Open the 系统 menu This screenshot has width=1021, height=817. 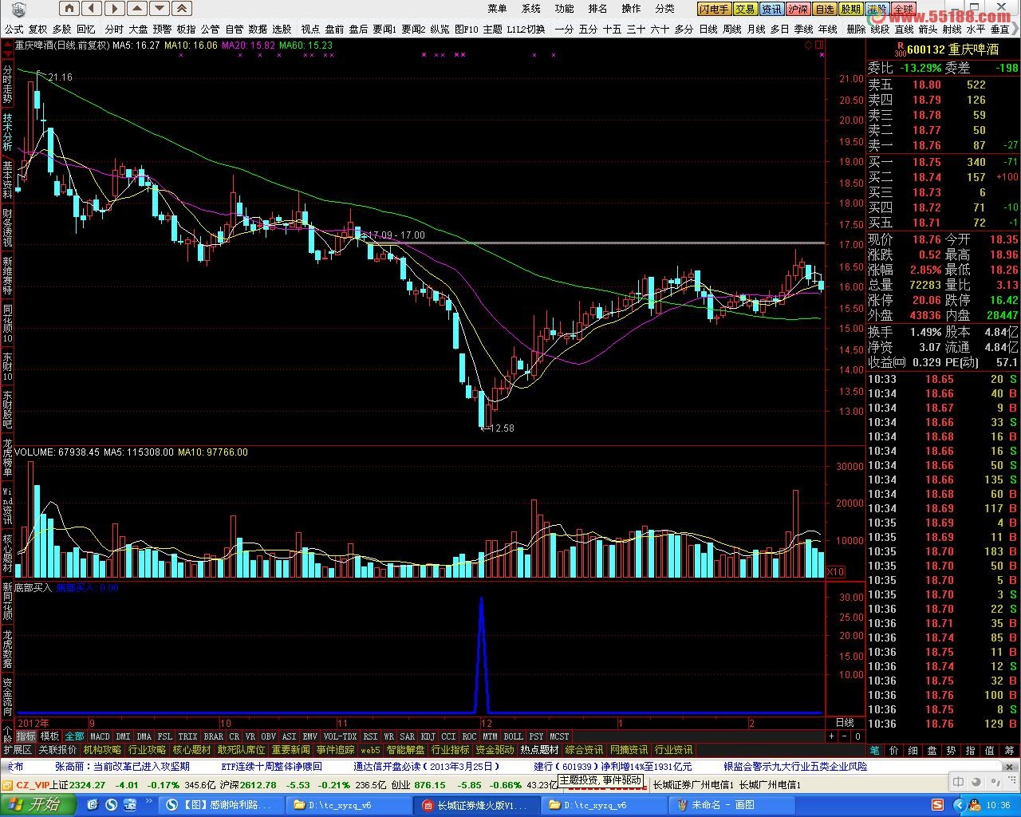pyautogui.click(x=530, y=9)
